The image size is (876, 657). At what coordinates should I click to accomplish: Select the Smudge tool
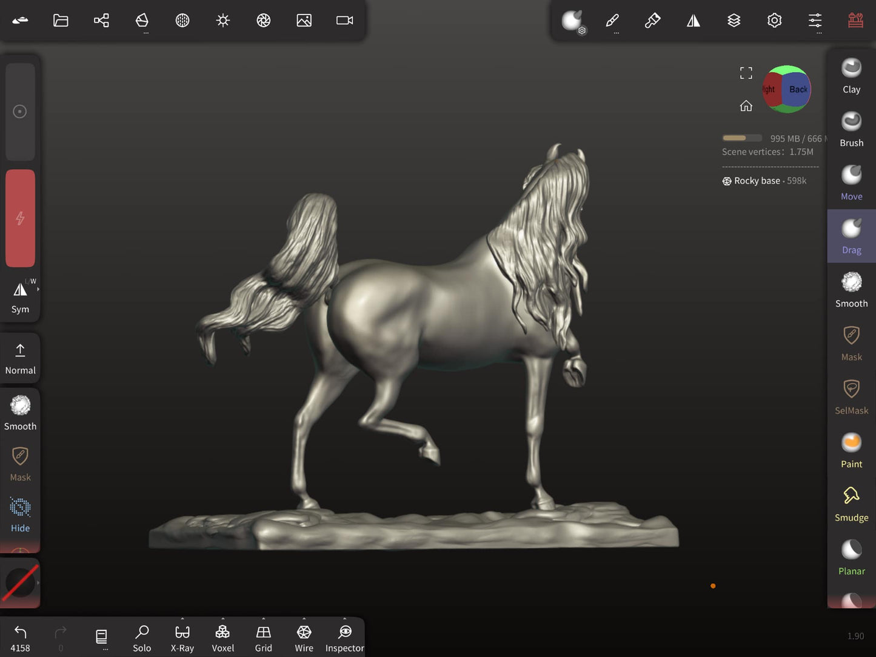[851, 501]
